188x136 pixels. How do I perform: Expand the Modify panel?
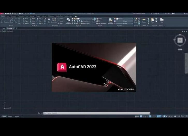coord(34,26)
